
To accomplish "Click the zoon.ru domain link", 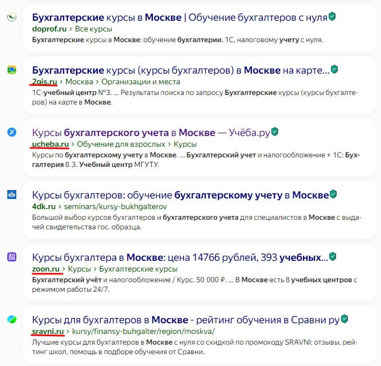I will (46, 269).
